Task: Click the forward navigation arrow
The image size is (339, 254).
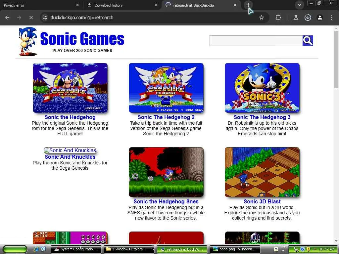Action: [19, 18]
